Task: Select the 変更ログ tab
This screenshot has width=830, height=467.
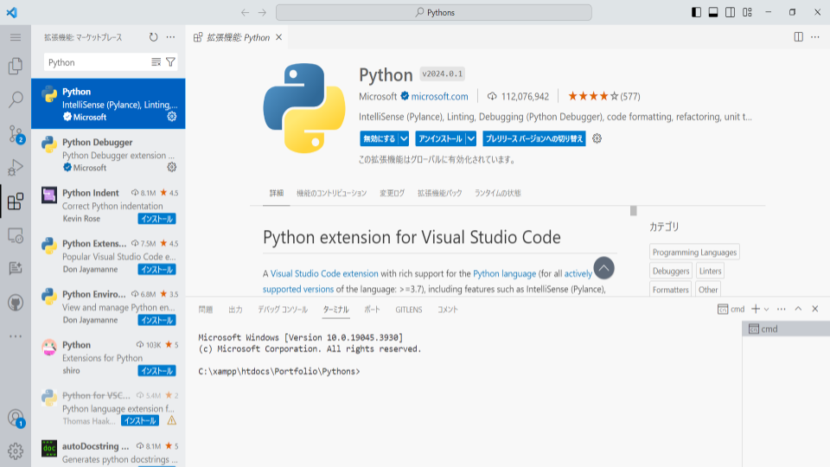Action: (x=393, y=193)
